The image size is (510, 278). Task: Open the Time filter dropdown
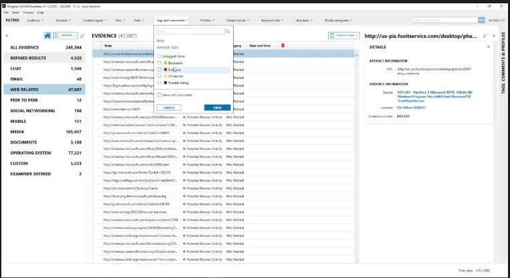pyautogui.click(x=139, y=20)
